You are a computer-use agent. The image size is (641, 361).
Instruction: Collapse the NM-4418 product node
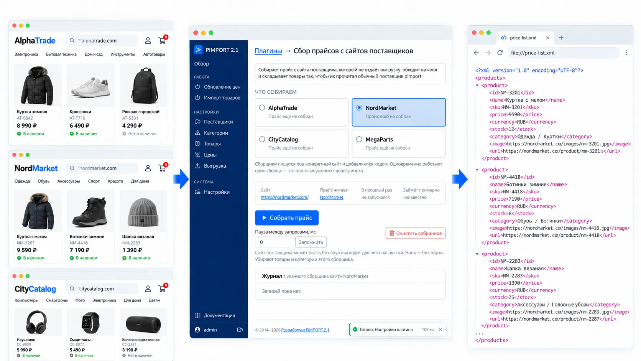pos(477,170)
